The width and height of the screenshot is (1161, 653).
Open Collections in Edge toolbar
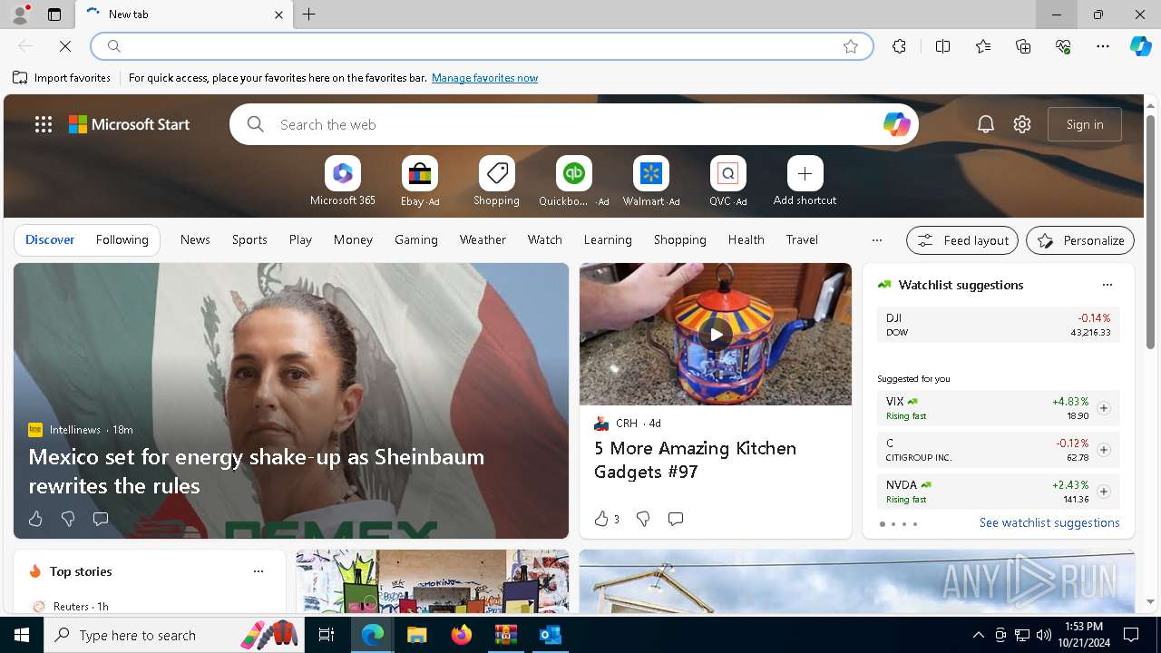point(1023,46)
